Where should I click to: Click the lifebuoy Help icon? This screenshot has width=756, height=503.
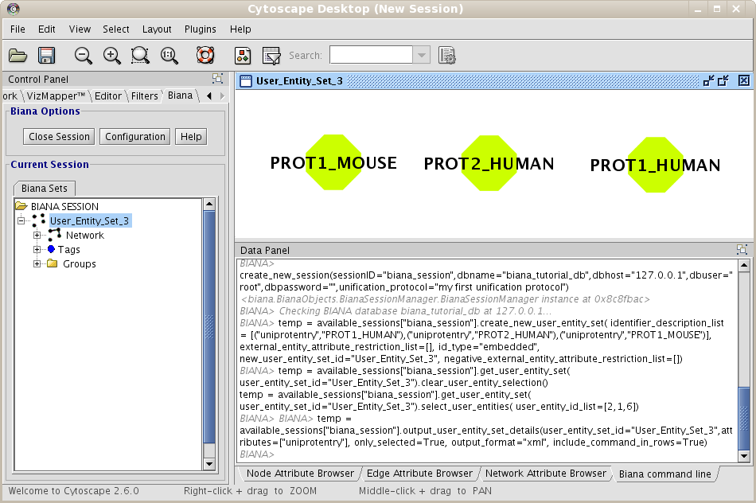(x=205, y=56)
